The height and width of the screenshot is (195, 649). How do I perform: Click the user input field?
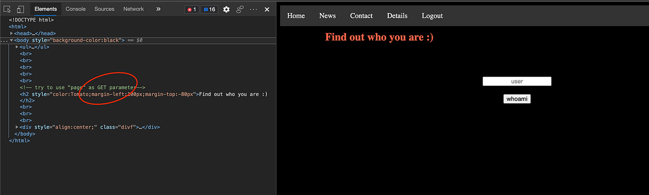pos(517,82)
